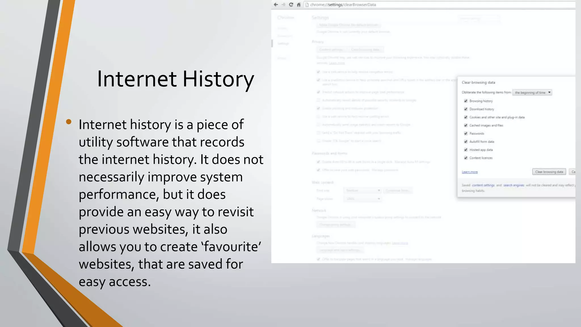Toggle the Offer to translate pages checkbox
Screen dimensions: 581x327
(318, 259)
